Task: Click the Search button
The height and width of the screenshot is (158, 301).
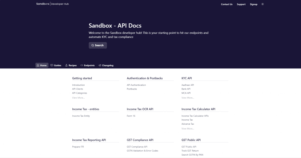Action: [x=98, y=45]
